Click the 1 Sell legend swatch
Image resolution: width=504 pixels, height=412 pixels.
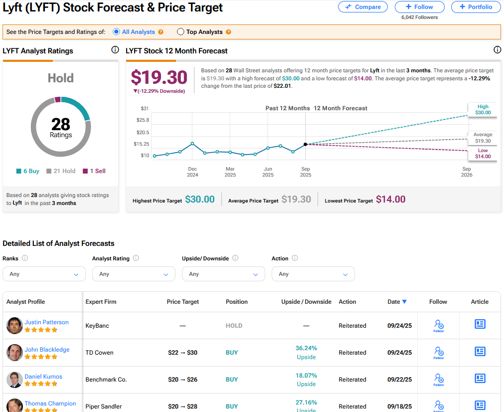point(85,171)
